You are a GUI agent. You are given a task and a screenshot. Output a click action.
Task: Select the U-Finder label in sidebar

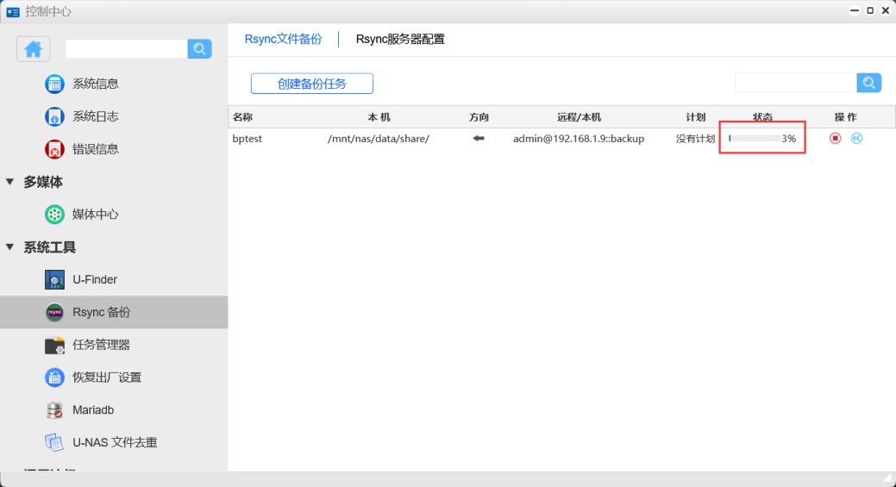tap(95, 280)
